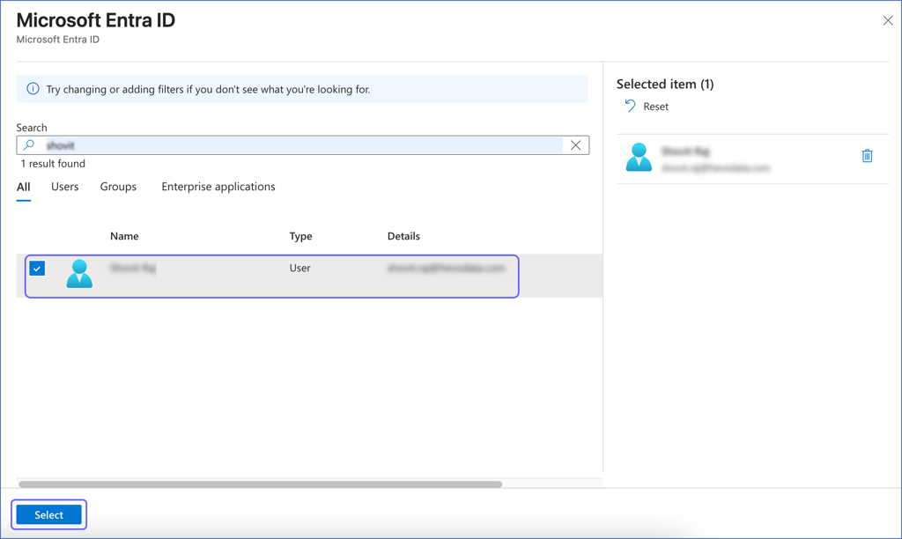Click '1 result found' text

(x=53, y=163)
